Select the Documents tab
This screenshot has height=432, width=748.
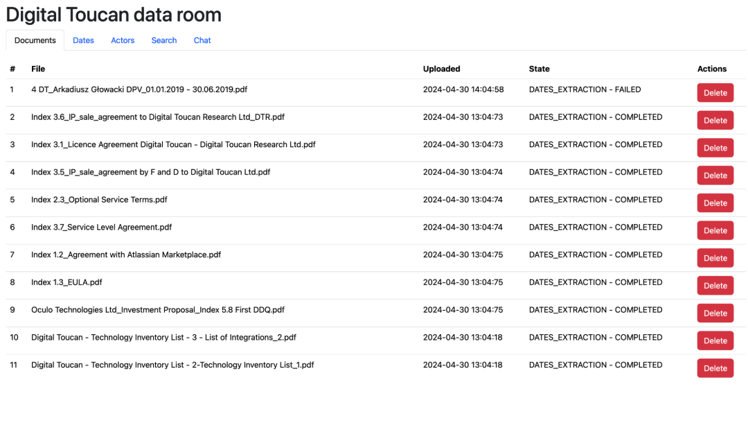(x=35, y=40)
